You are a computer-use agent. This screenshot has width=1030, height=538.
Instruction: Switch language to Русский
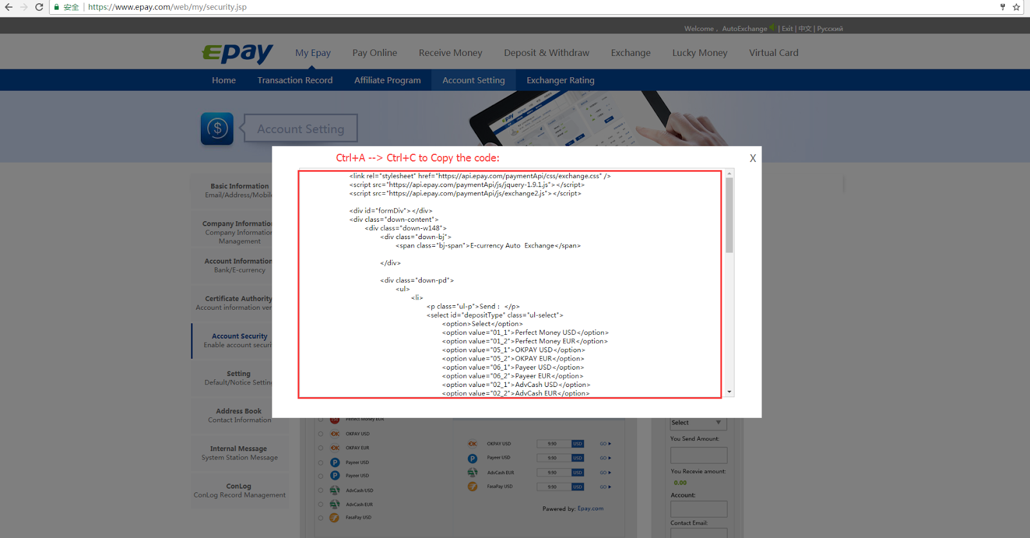830,28
